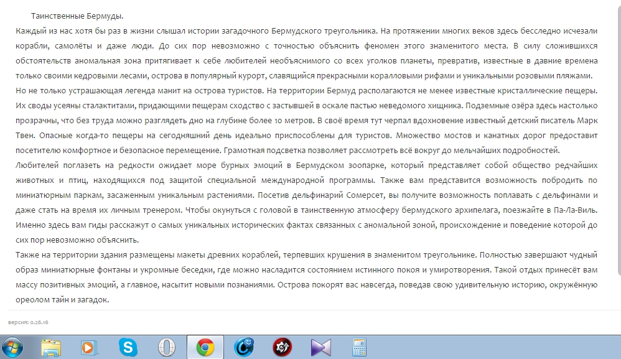Open Windows Explorer from the taskbar
This screenshot has width=621, height=359.
[x=51, y=348]
